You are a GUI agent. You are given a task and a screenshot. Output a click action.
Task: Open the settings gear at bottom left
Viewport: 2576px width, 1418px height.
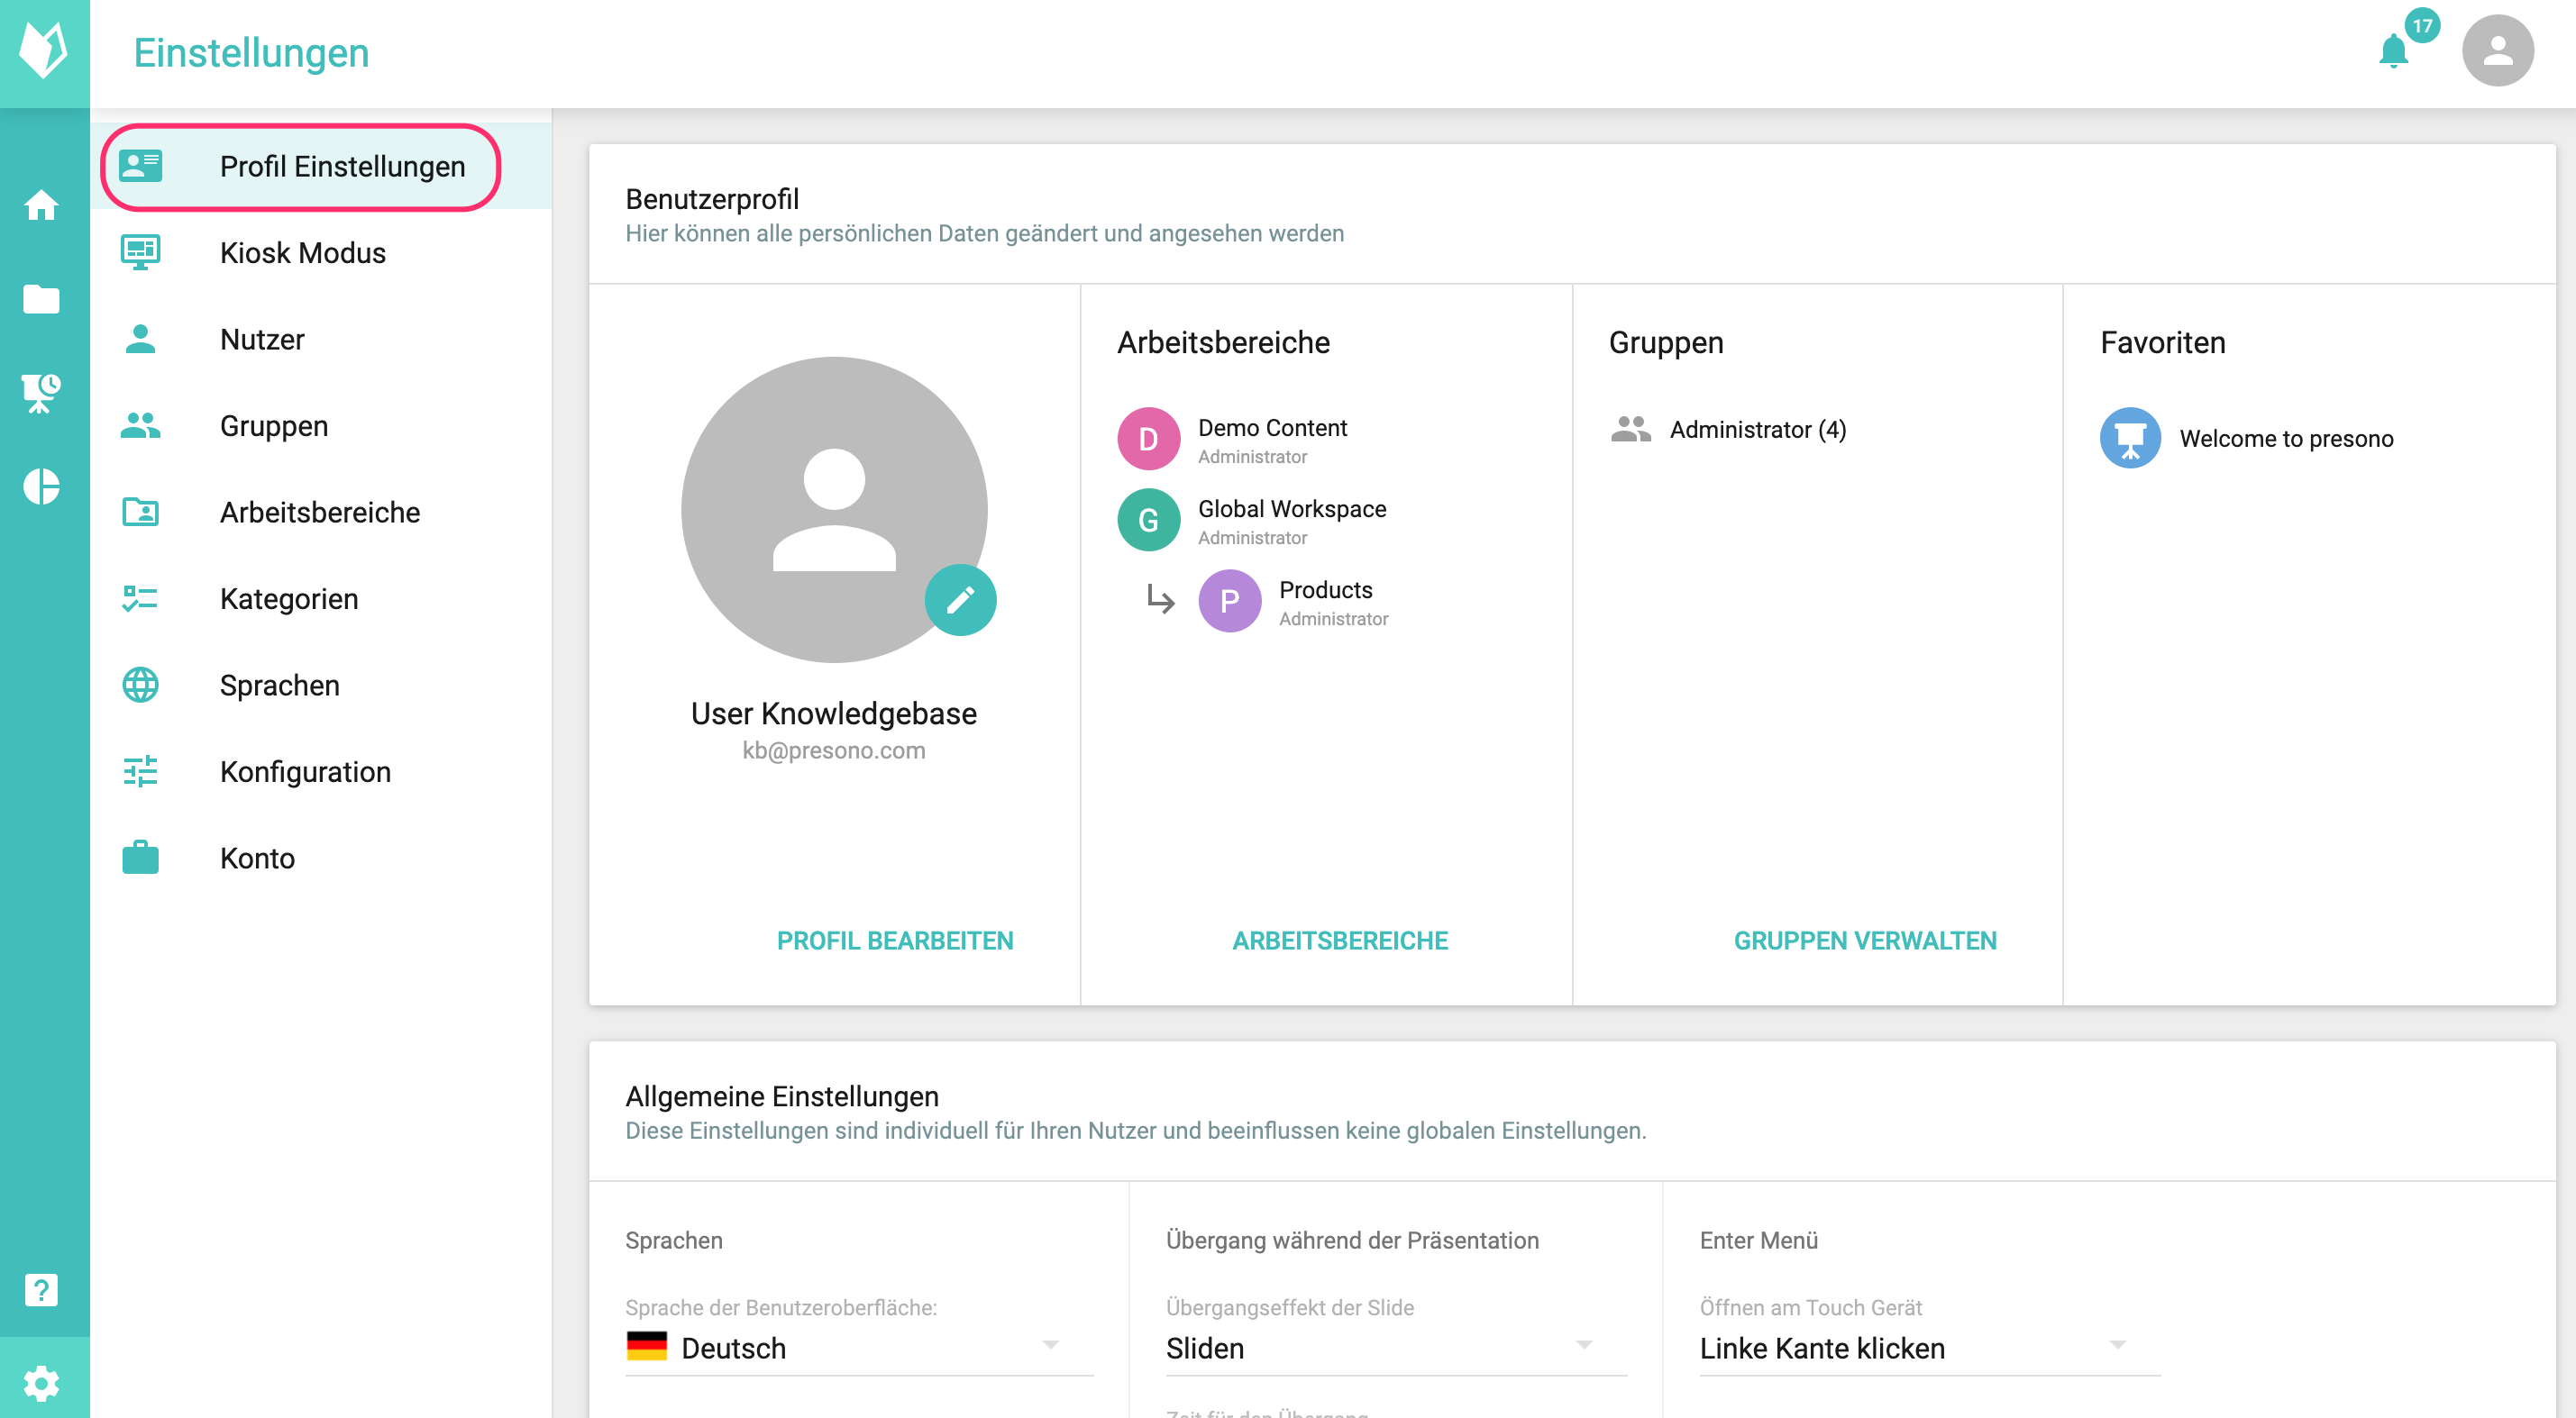coord(43,1384)
